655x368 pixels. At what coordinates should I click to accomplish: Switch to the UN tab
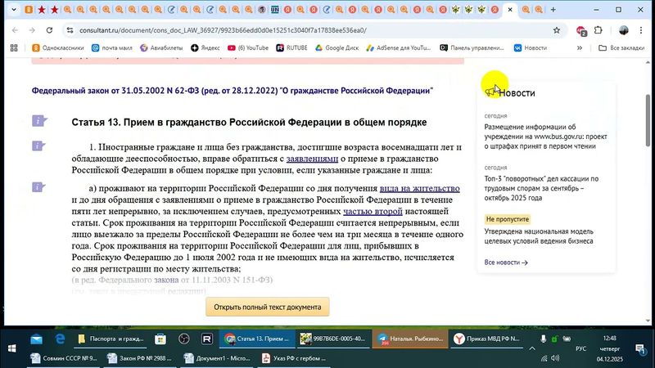coord(274,10)
